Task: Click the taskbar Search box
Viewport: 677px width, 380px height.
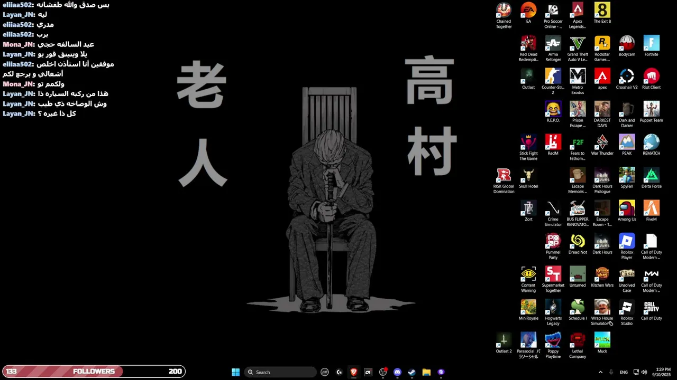Action: pos(280,372)
